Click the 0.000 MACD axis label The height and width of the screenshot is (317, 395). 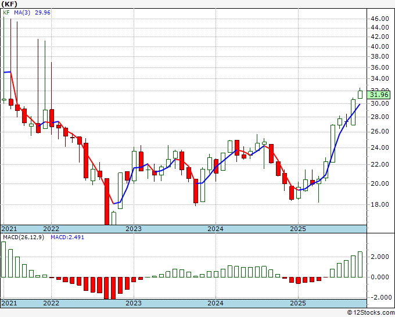pos(380,277)
